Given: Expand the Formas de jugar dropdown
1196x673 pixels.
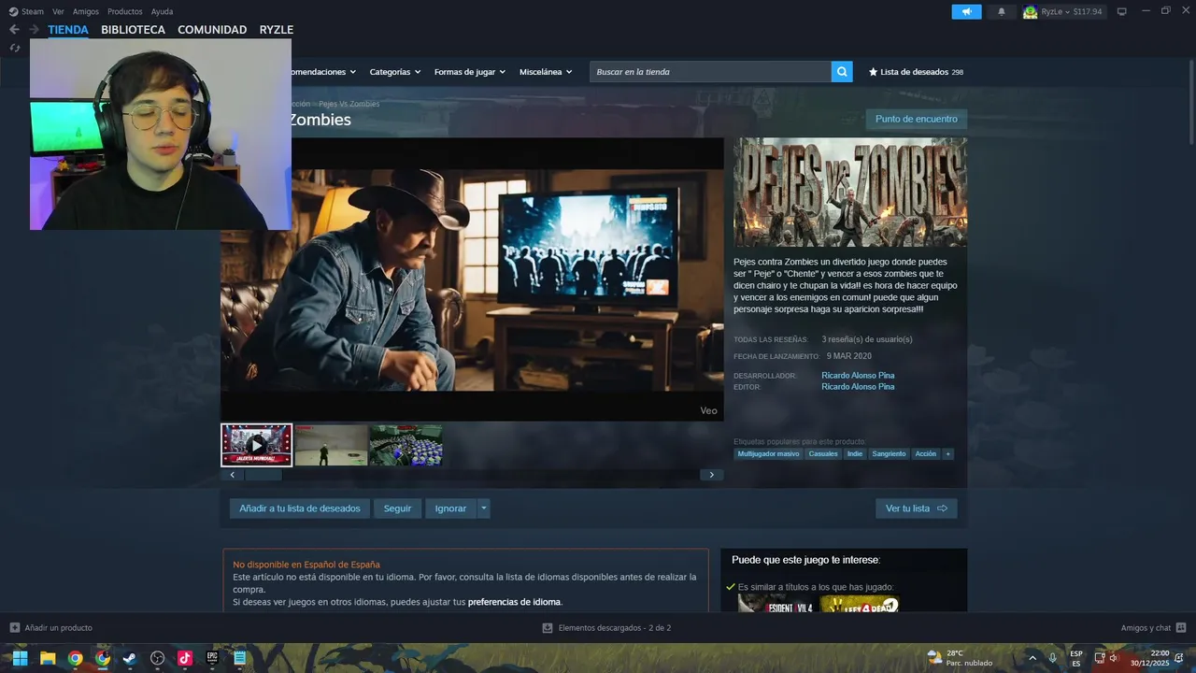Looking at the screenshot, I should 469,72.
